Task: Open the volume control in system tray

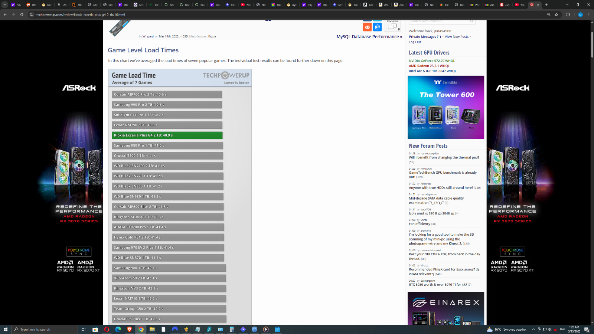Action: [550, 329]
